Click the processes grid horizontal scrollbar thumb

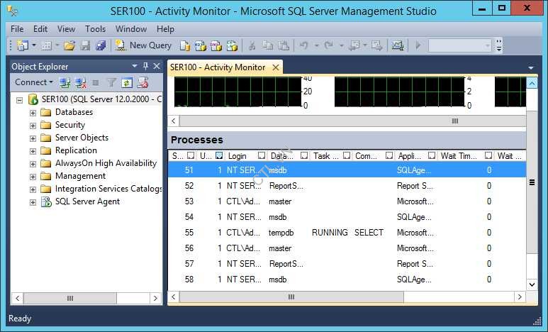click(291, 297)
